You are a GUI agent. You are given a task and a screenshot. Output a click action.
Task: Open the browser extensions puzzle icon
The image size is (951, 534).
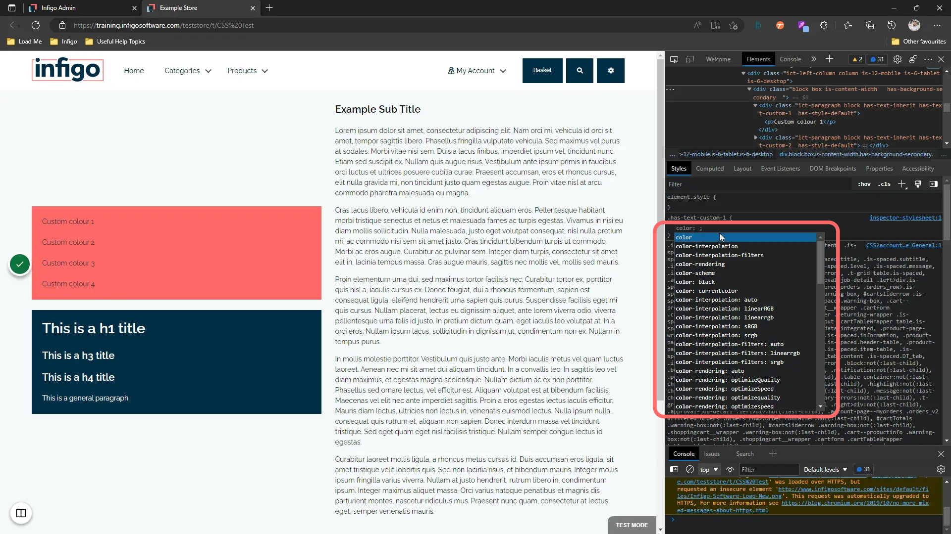[824, 25]
